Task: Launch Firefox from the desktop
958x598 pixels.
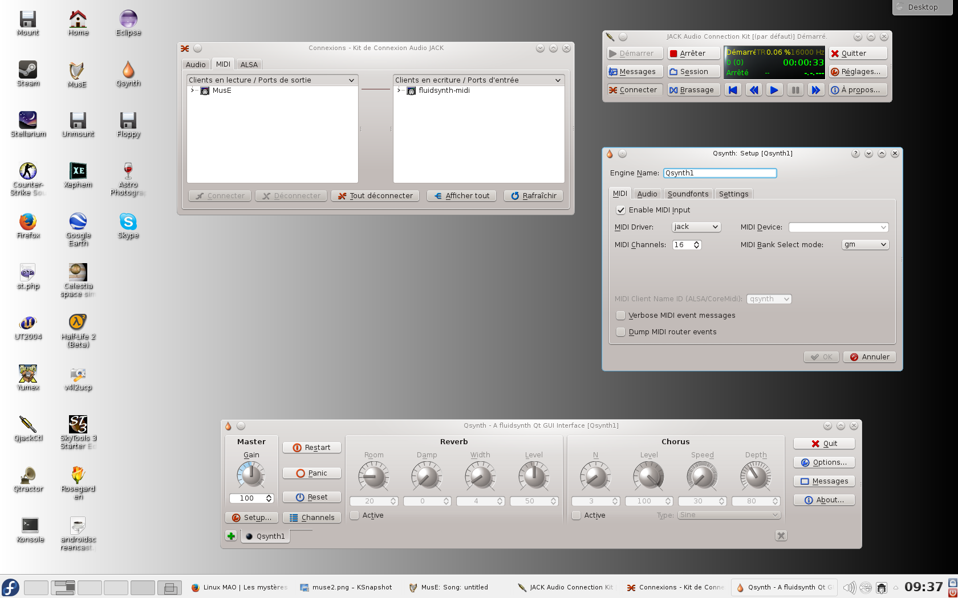Action: coord(28,226)
